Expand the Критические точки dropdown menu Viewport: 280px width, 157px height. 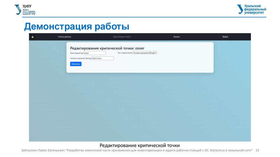click(x=122, y=37)
